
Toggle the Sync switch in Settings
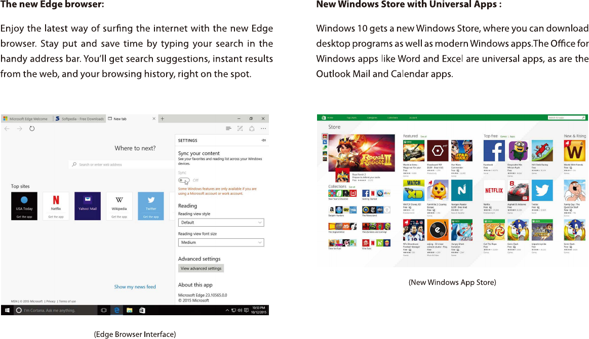click(184, 180)
